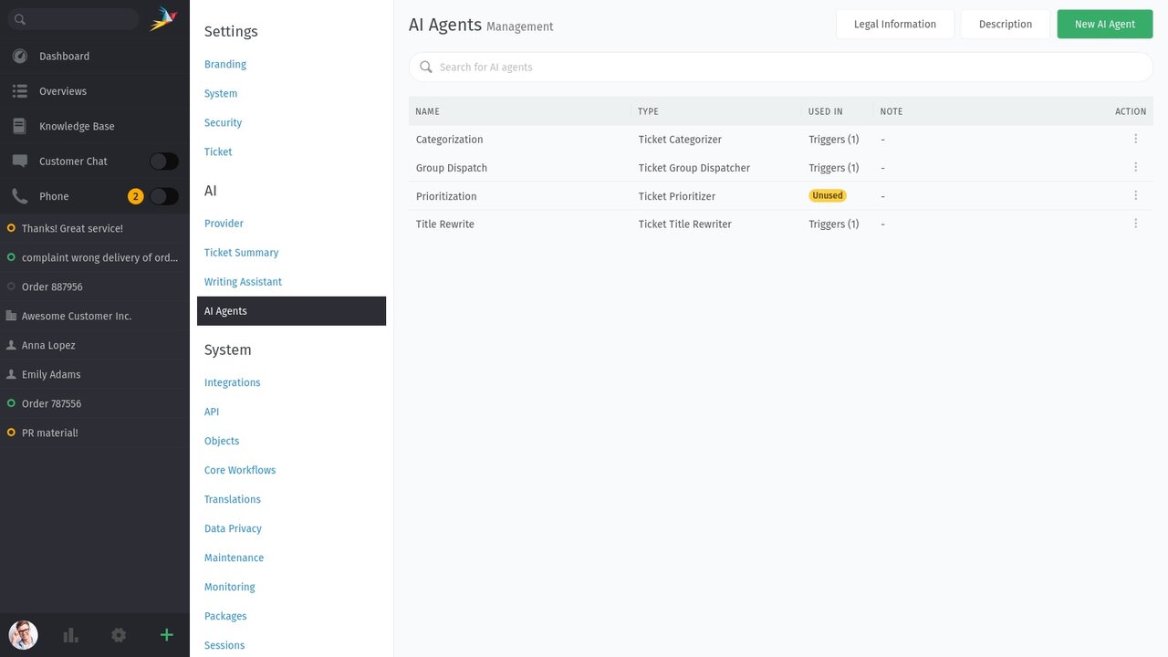Toggle the Phone availability switch
The width and height of the screenshot is (1168, 657).
pos(163,196)
